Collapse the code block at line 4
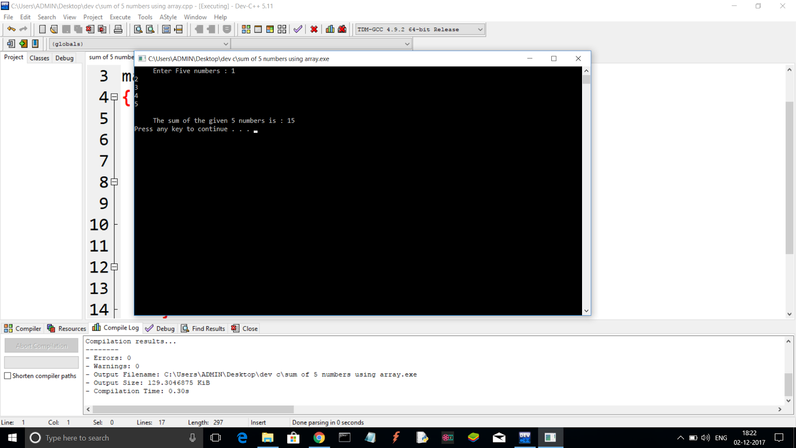This screenshot has height=448, width=796. pyautogui.click(x=114, y=98)
